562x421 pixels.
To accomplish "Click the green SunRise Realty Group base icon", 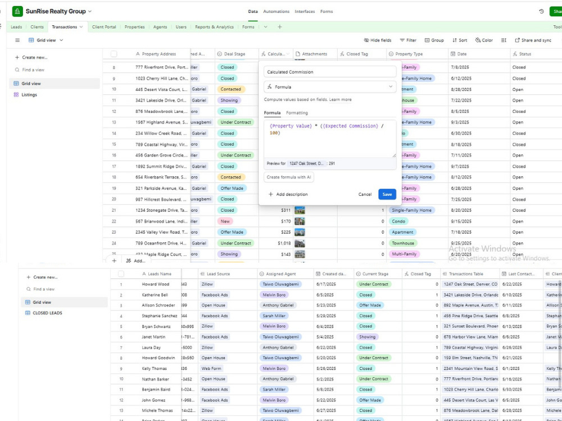I will 17,11.
